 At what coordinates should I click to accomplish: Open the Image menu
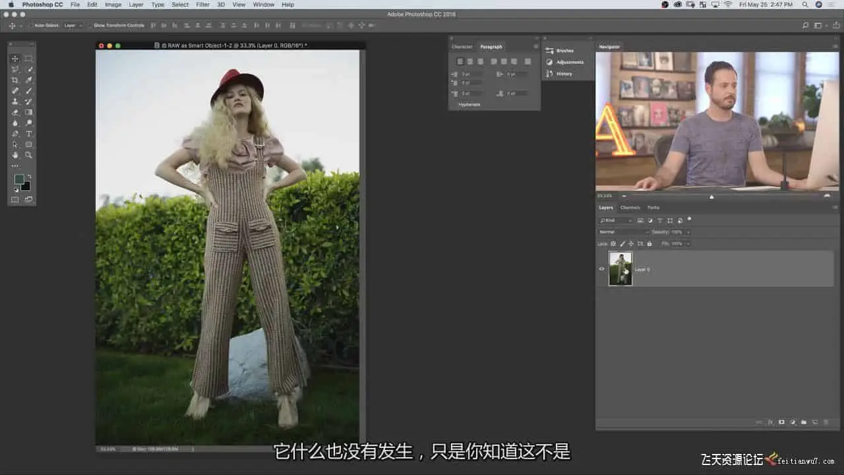[x=113, y=5]
